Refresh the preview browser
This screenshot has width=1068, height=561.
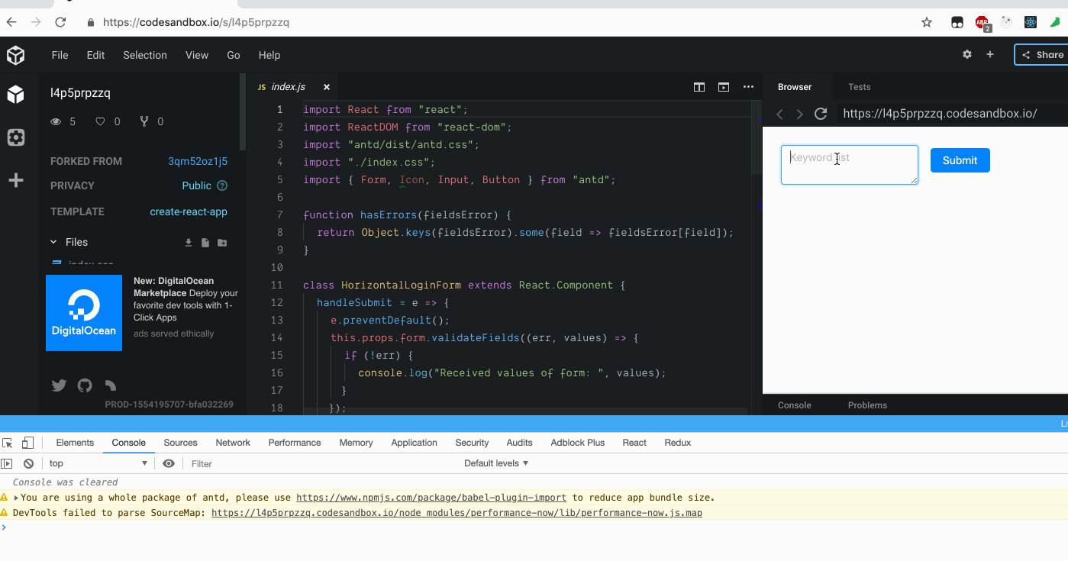coord(820,113)
